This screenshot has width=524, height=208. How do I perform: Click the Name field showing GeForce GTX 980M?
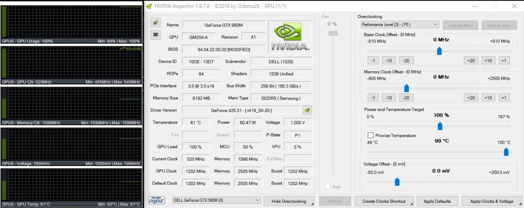(223, 25)
